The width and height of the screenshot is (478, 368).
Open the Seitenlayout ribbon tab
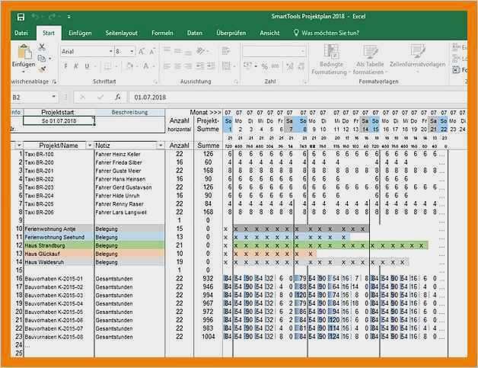pos(121,33)
